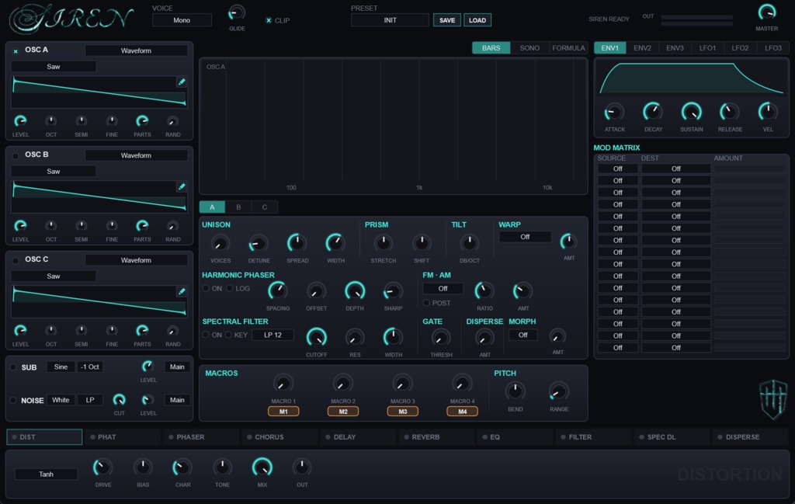Click the Prism STRETCH knob
Screen dimensions: 795x504
[x=384, y=244]
